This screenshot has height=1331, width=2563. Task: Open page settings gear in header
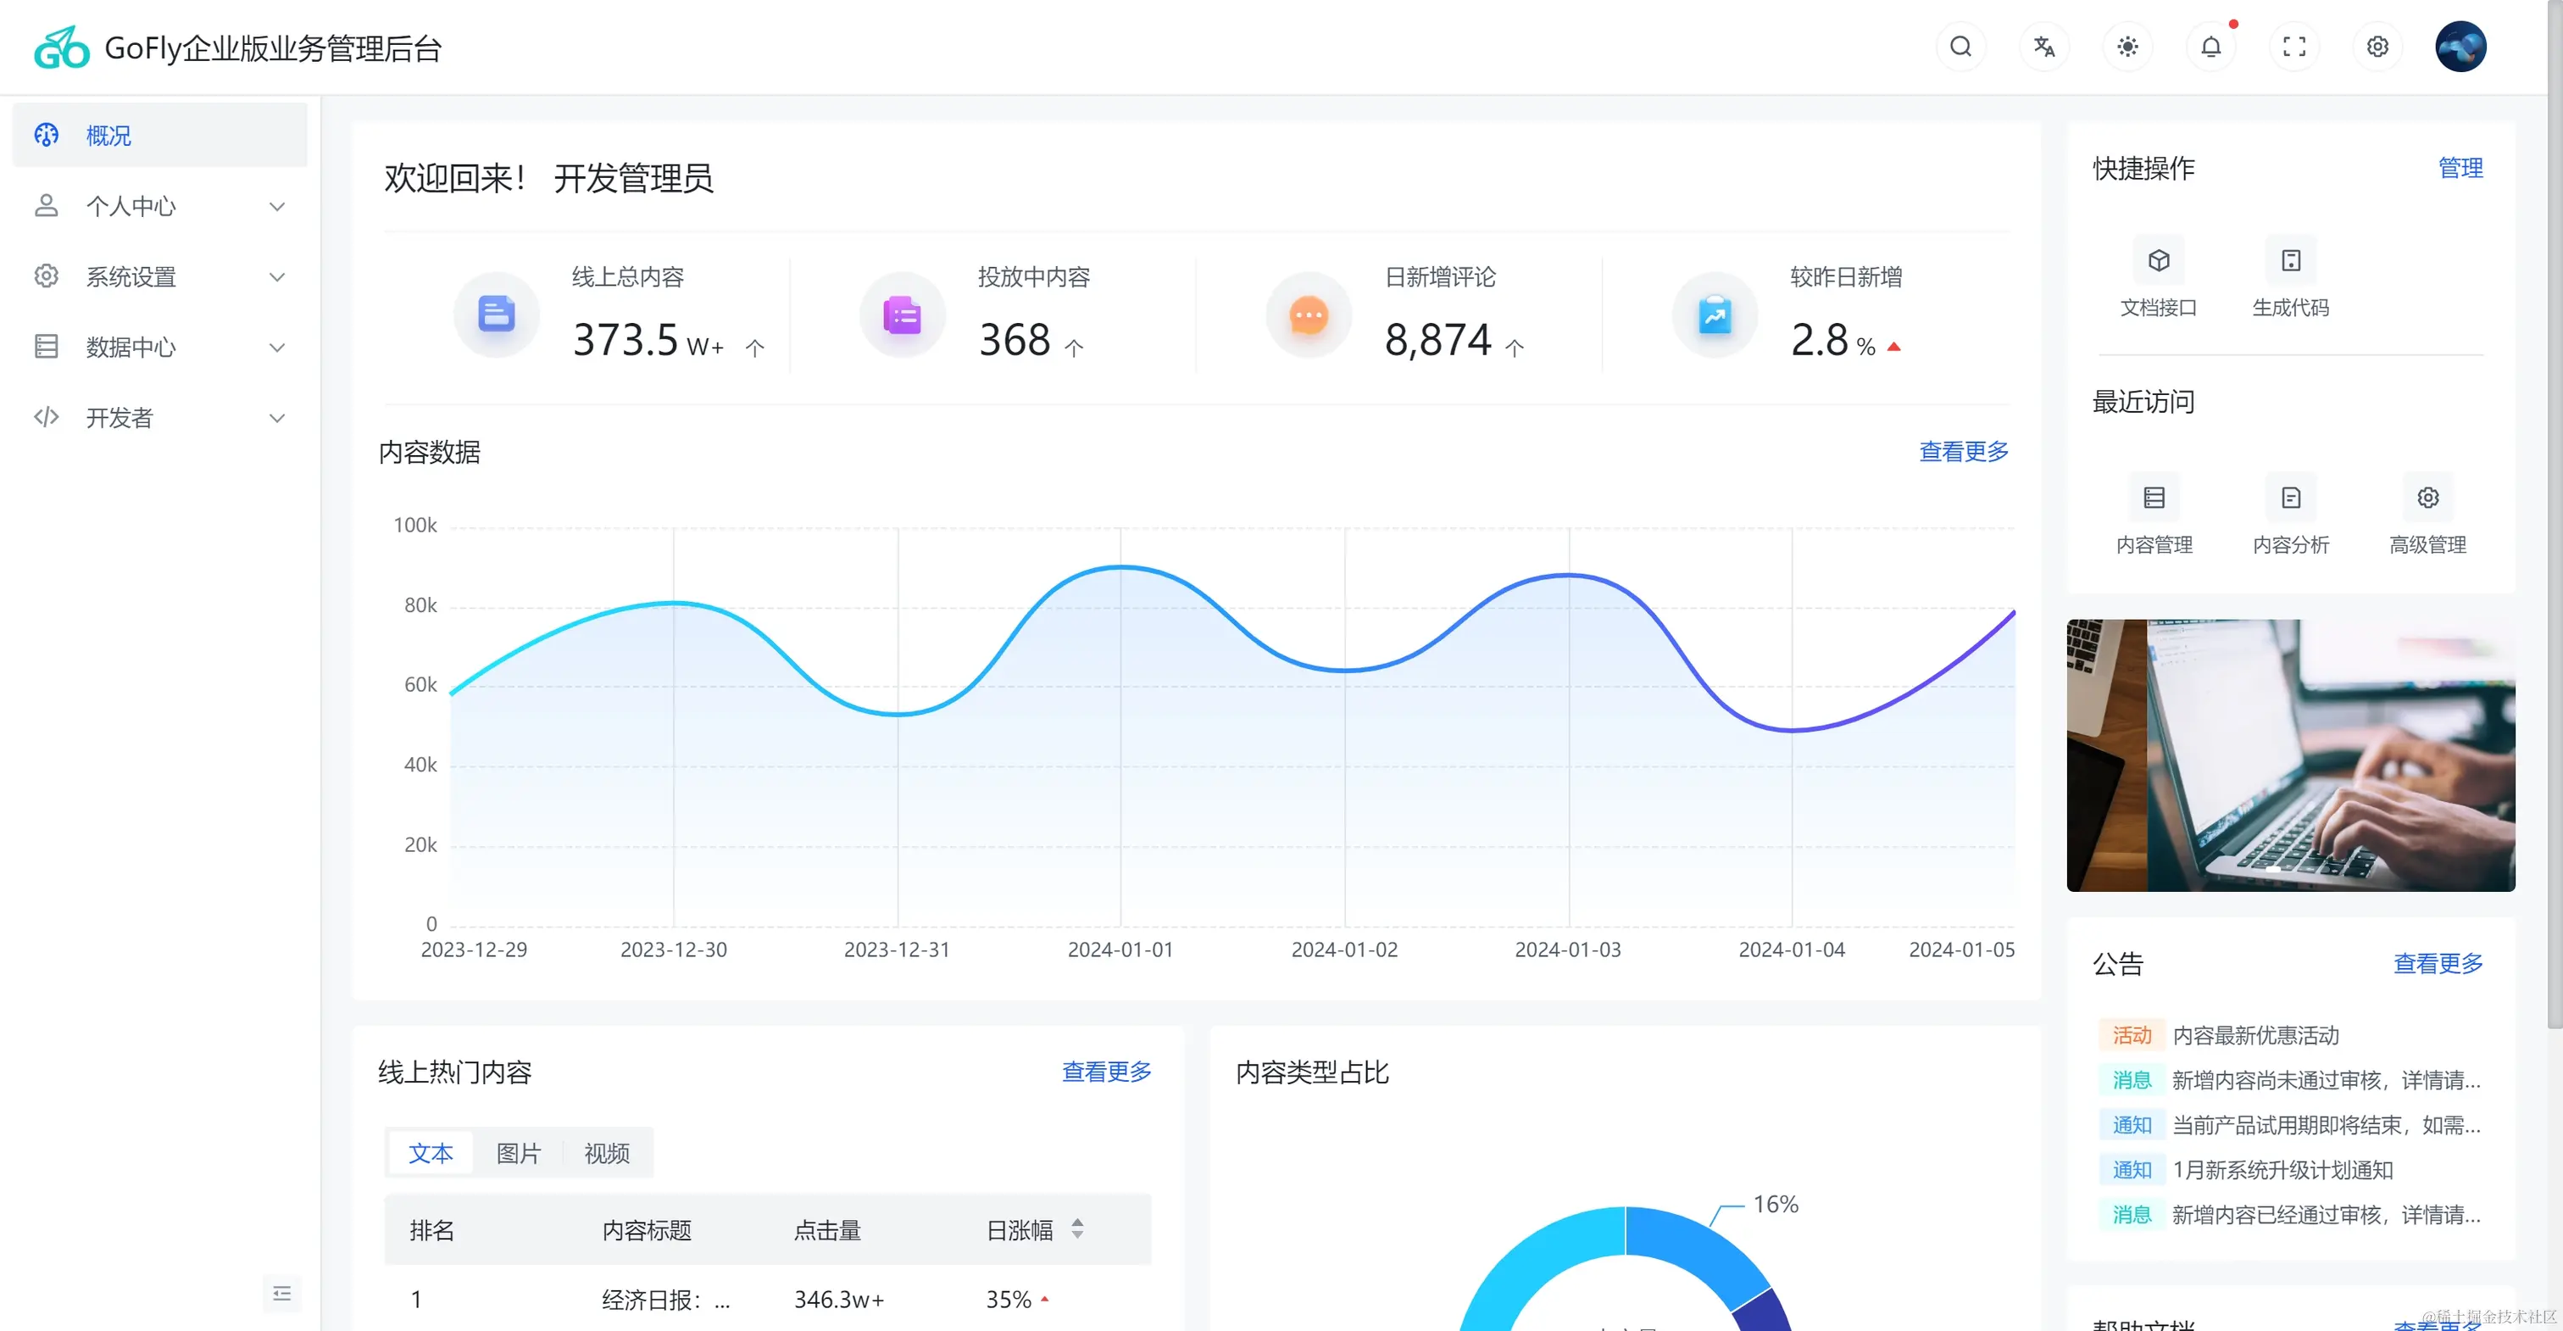pos(2377,47)
